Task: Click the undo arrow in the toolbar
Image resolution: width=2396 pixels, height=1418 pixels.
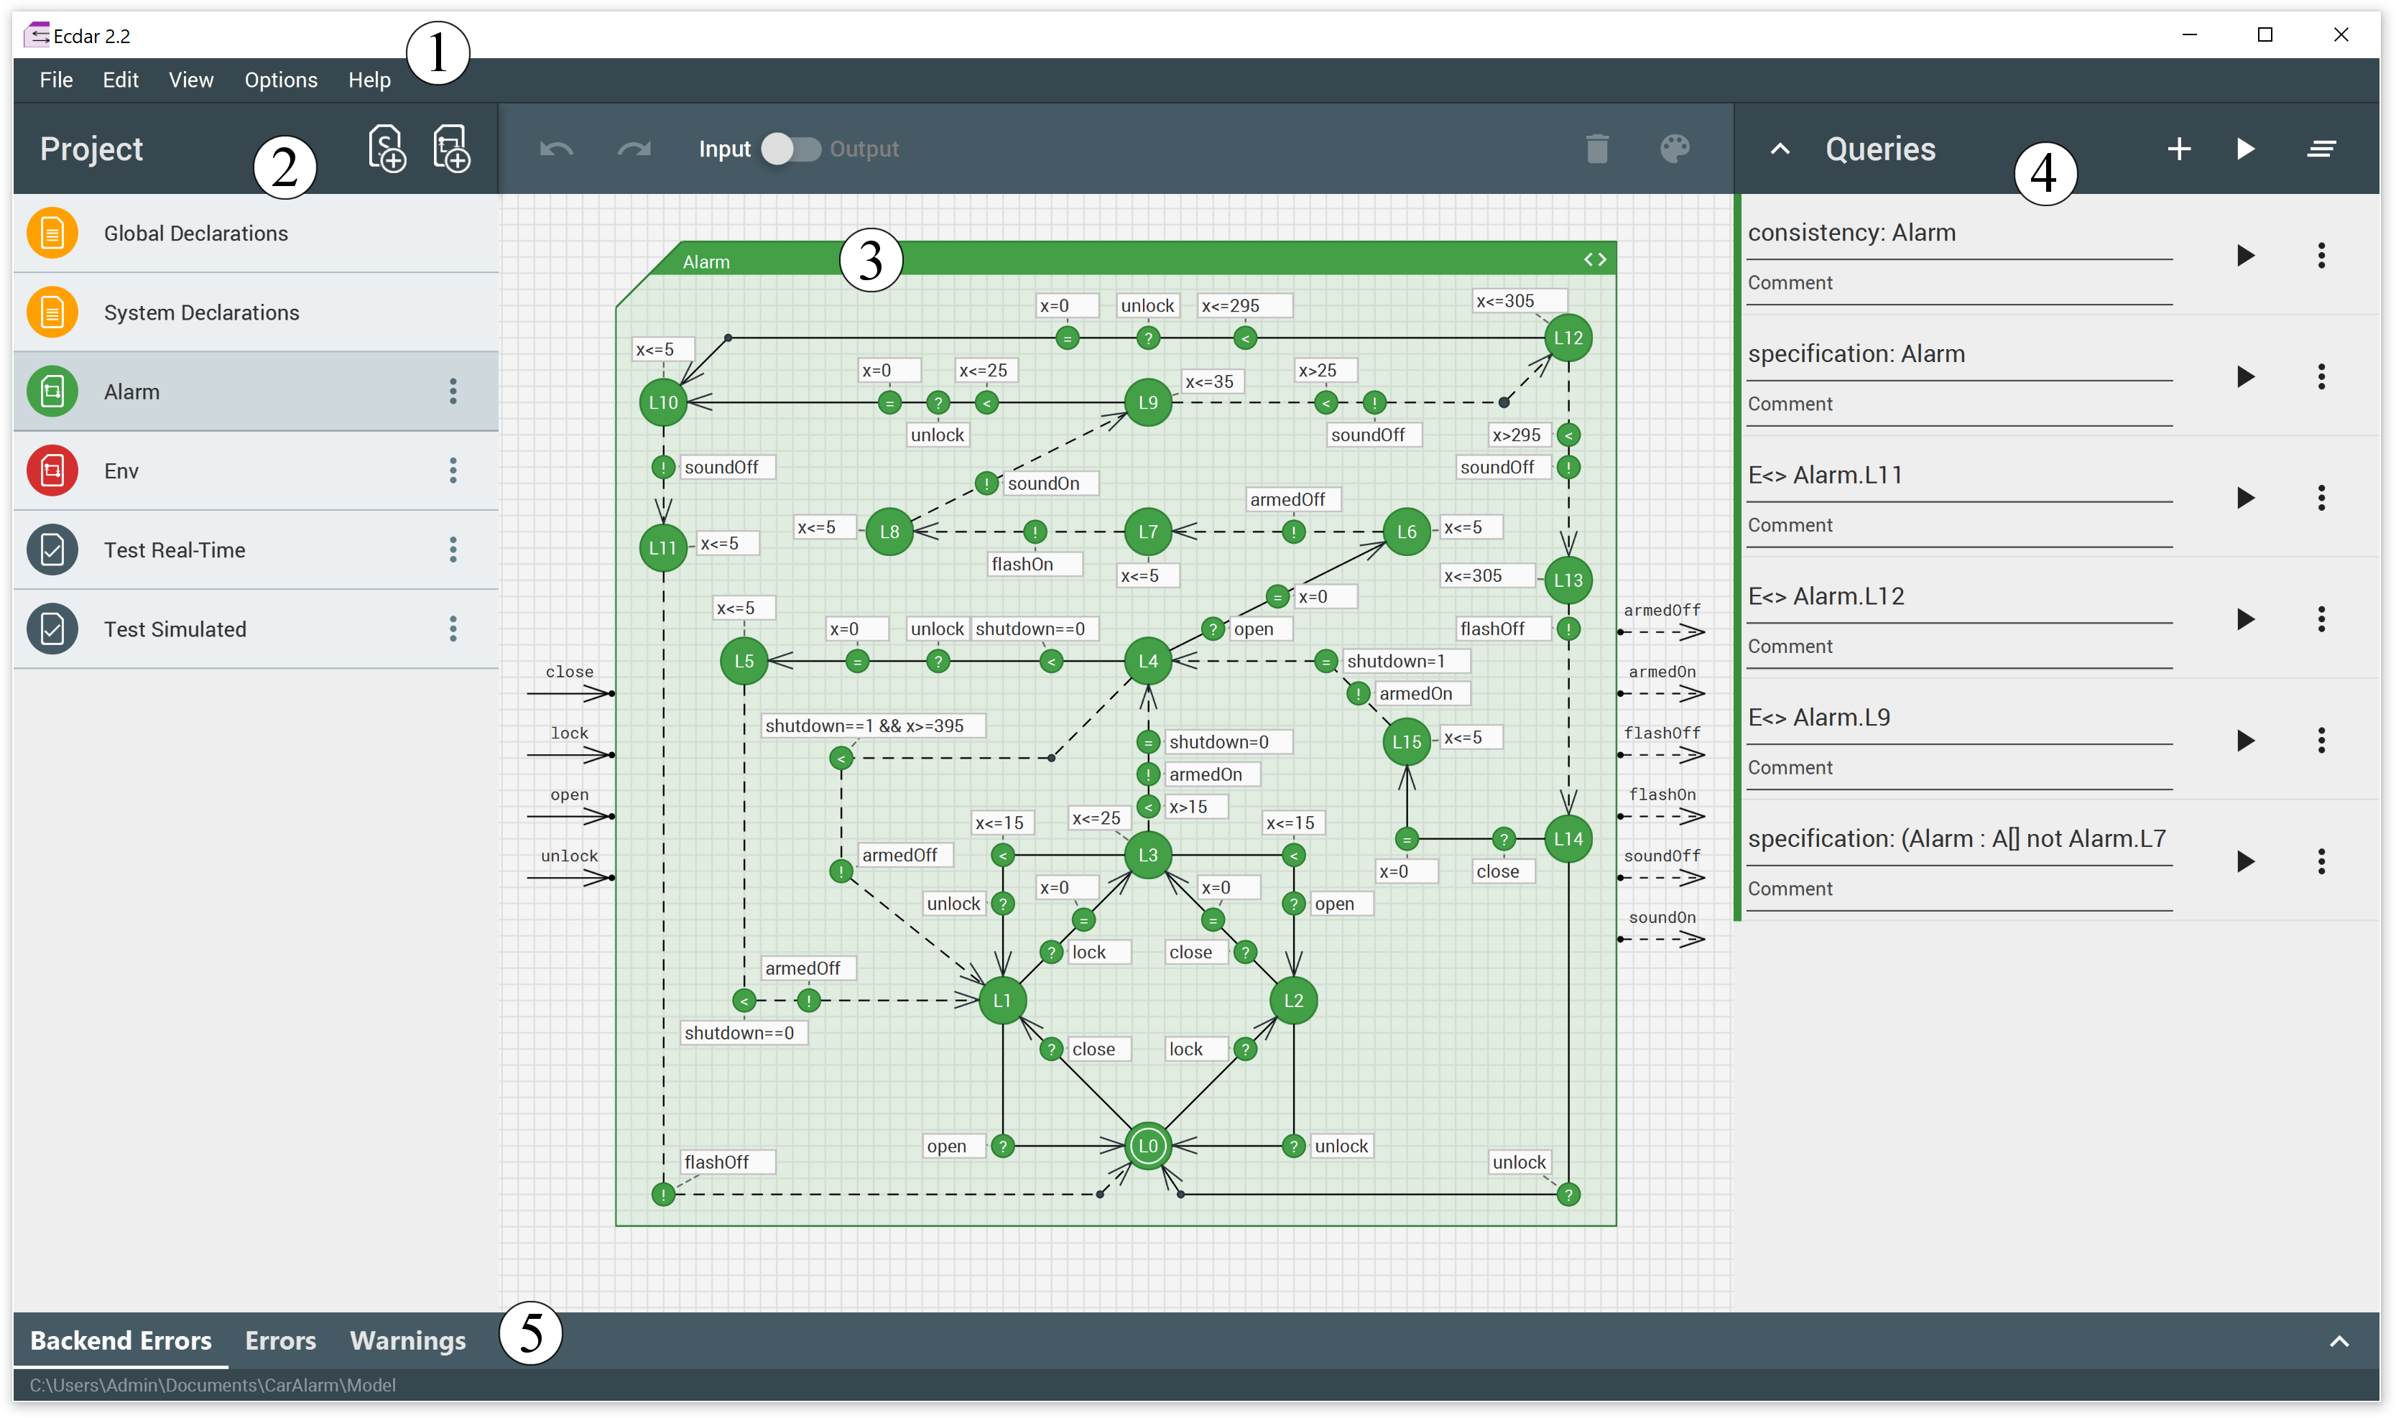Action: 556,149
